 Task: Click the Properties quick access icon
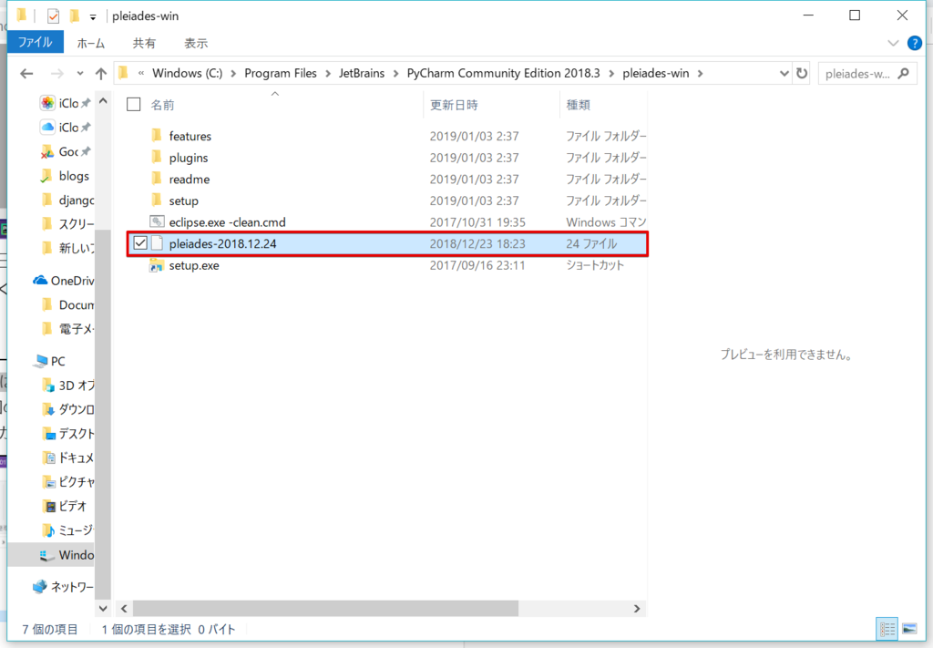53,16
